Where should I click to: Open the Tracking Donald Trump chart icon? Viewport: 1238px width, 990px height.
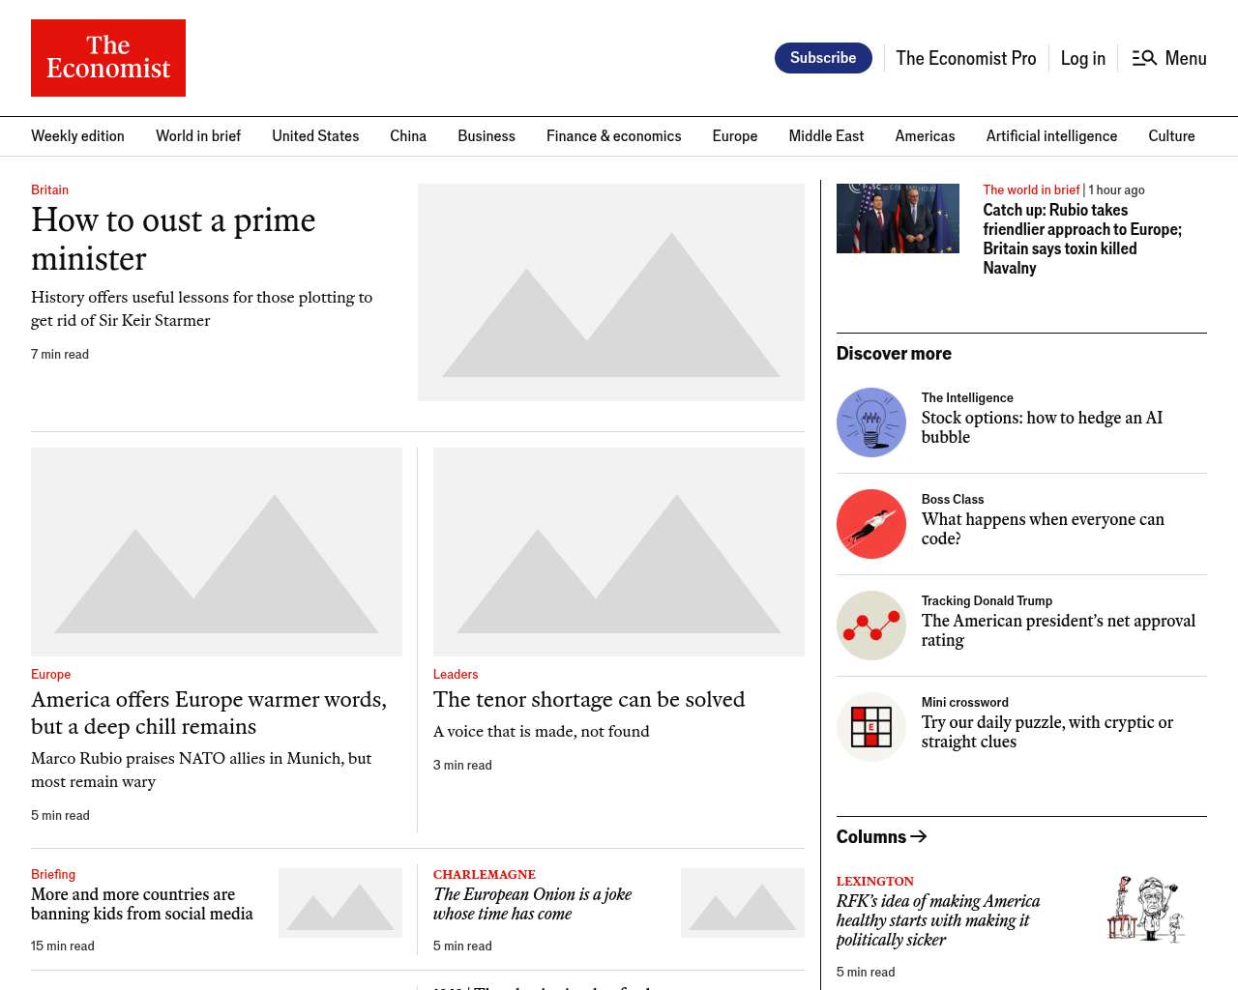(870, 626)
